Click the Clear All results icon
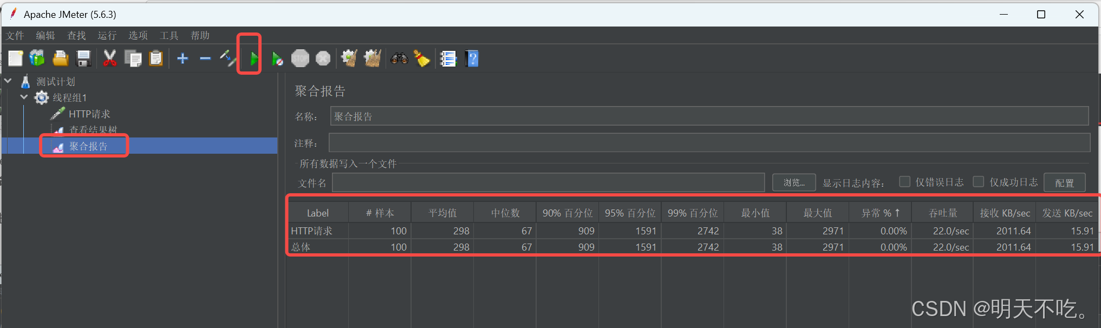 pos(373,58)
